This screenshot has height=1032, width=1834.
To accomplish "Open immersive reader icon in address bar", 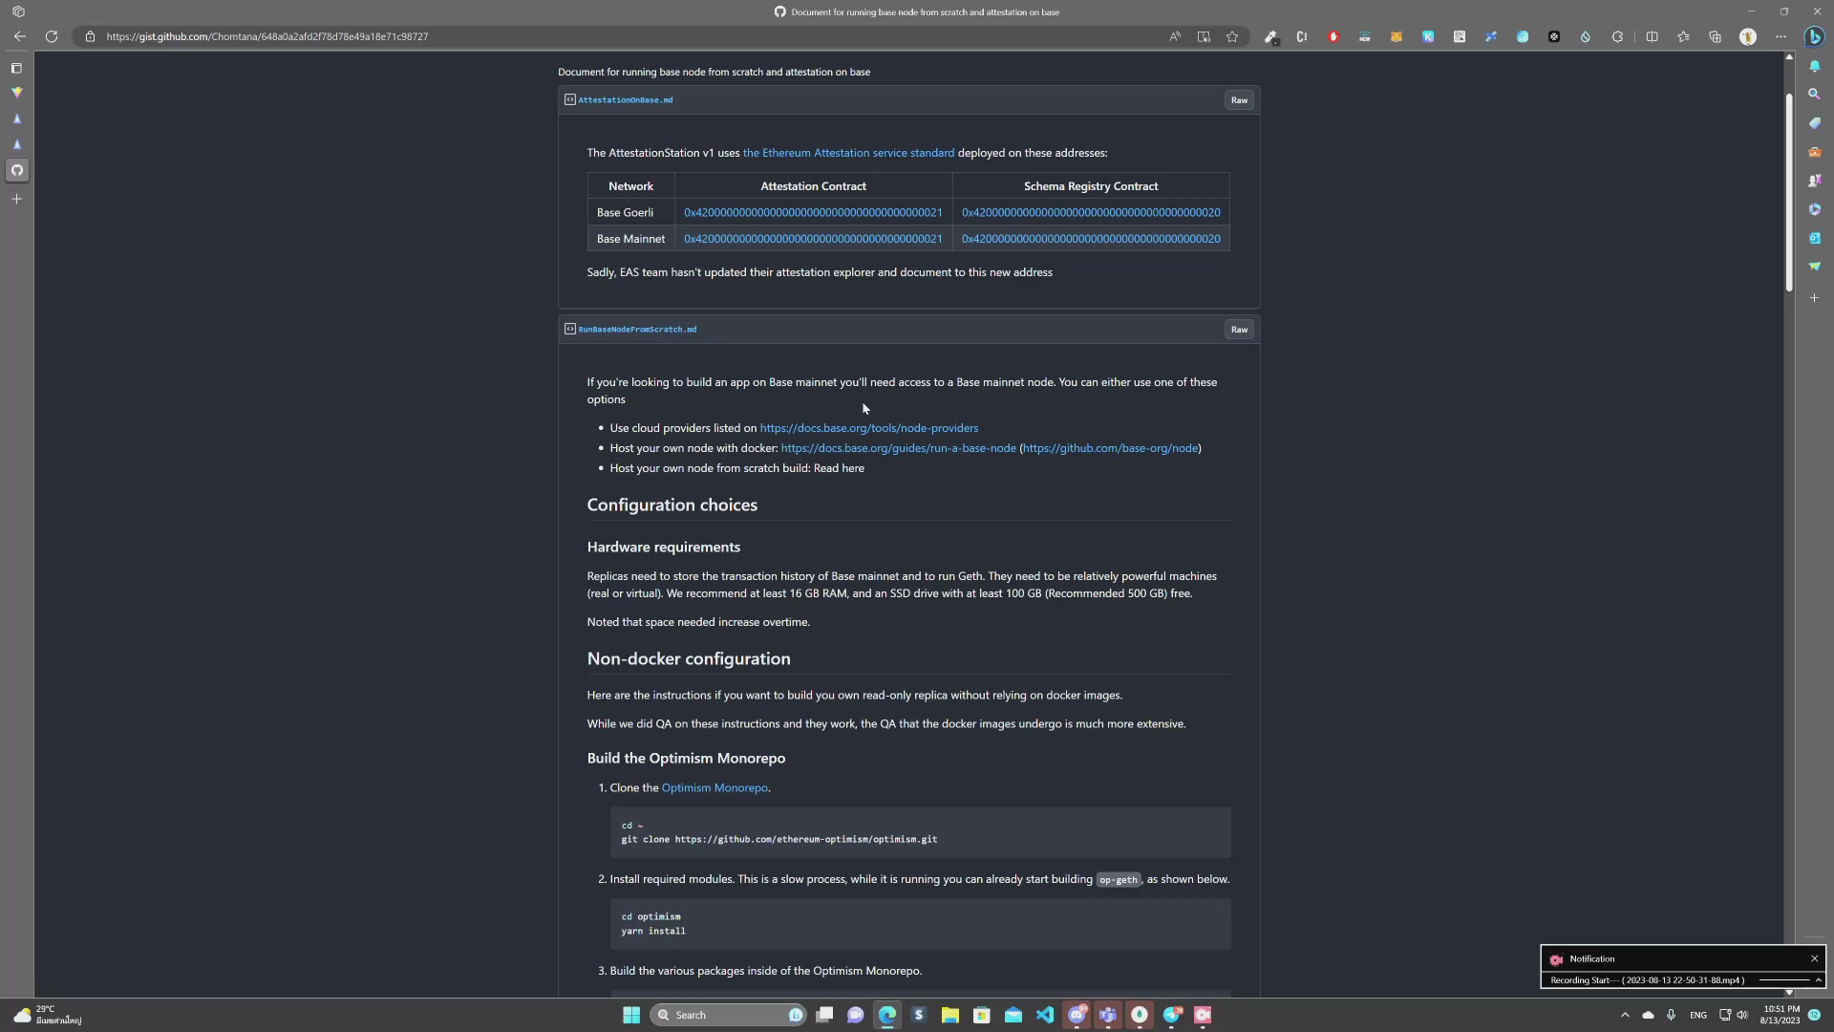I will [x=1204, y=36].
